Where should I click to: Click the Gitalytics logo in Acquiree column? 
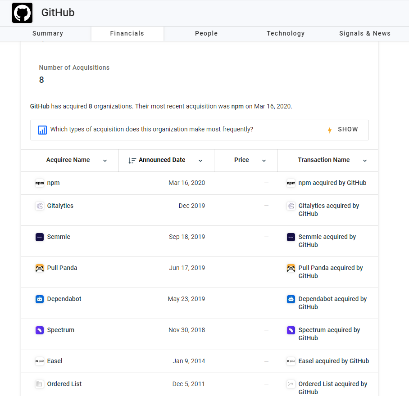pos(40,206)
